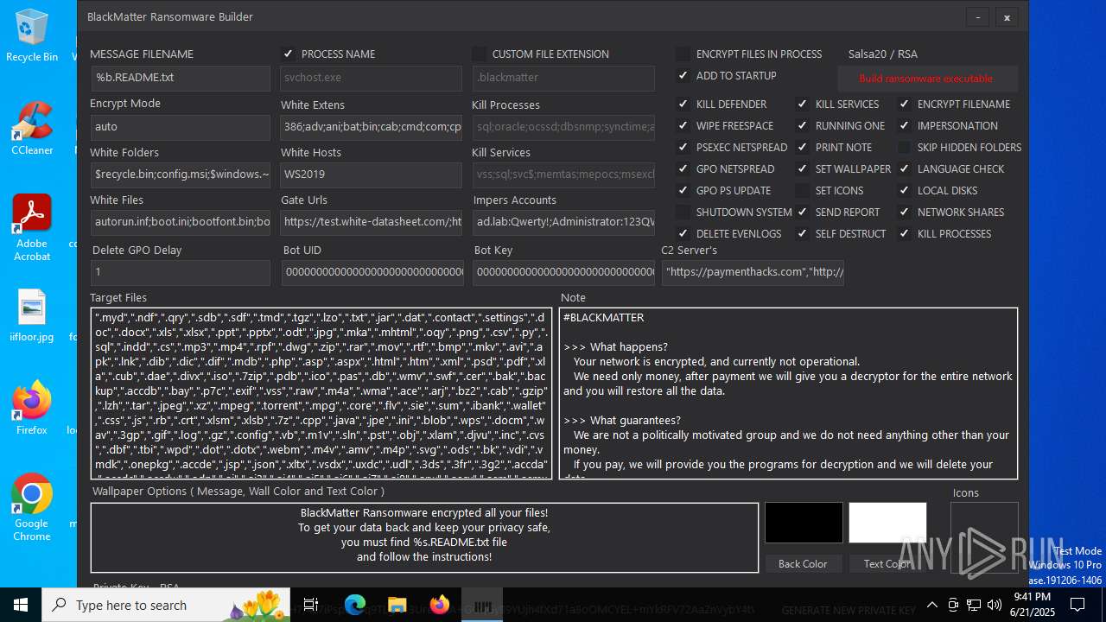This screenshot has width=1106, height=622.
Task: Click the Bot UID input field
Action: click(x=372, y=272)
